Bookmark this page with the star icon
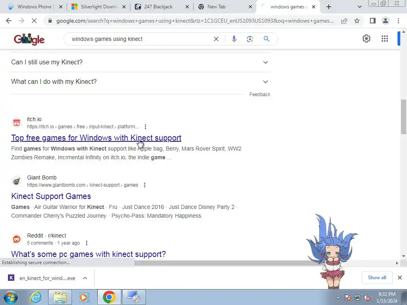The height and width of the screenshot is (305, 407). pos(357,21)
